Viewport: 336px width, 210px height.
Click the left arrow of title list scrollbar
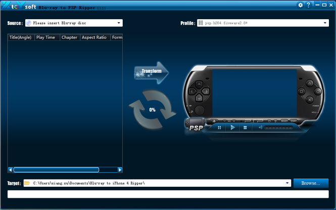tap(10, 170)
